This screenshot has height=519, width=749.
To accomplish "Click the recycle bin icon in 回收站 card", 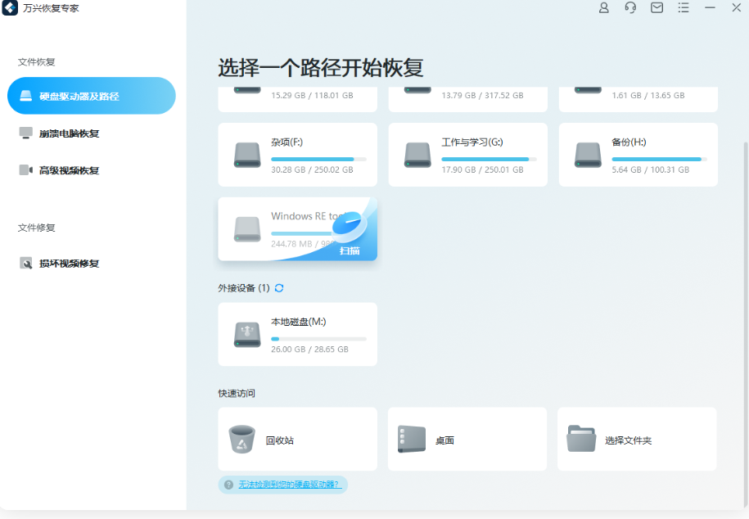I will tap(241, 439).
